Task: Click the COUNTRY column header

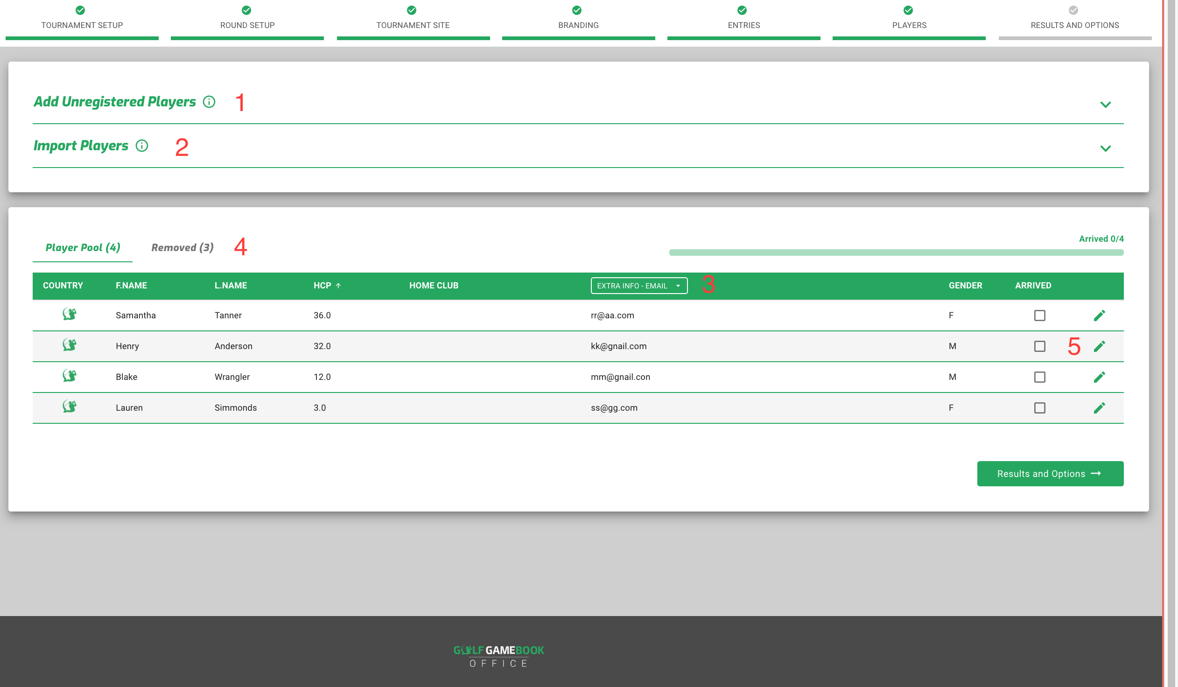Action: [63, 286]
